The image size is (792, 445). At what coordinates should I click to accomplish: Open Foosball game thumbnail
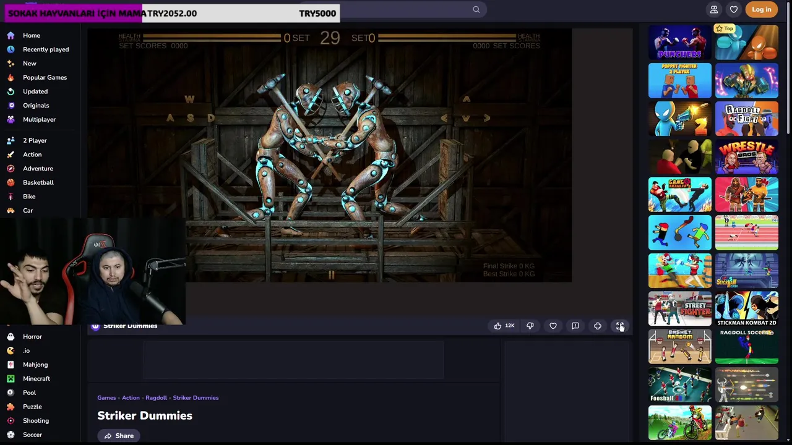click(680, 385)
